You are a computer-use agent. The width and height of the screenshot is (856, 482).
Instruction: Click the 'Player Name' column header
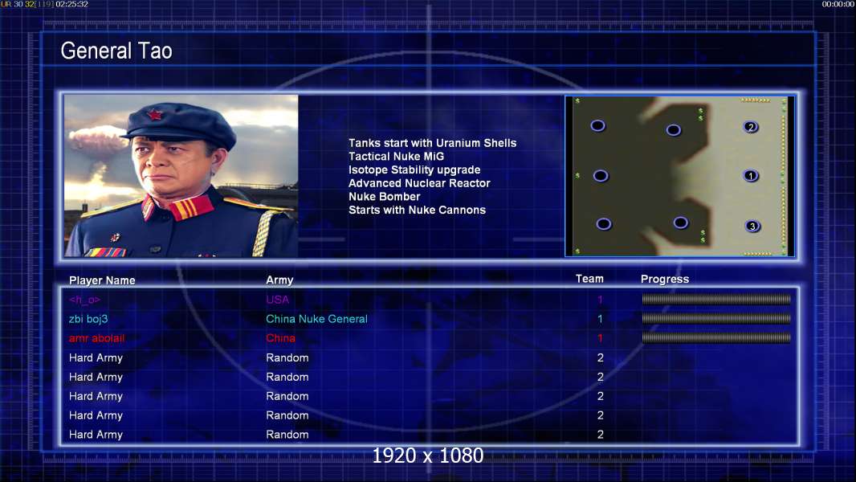click(x=102, y=280)
